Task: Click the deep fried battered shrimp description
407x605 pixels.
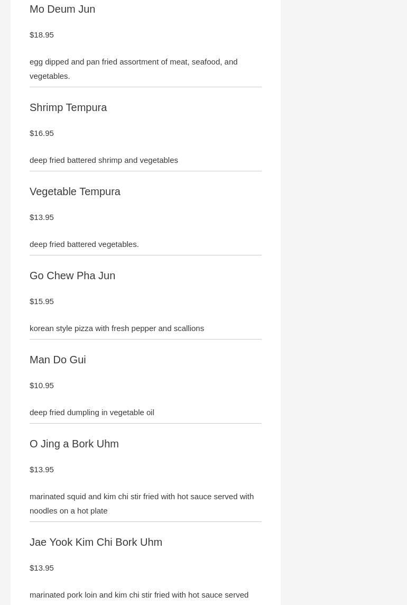Action: coord(104,160)
